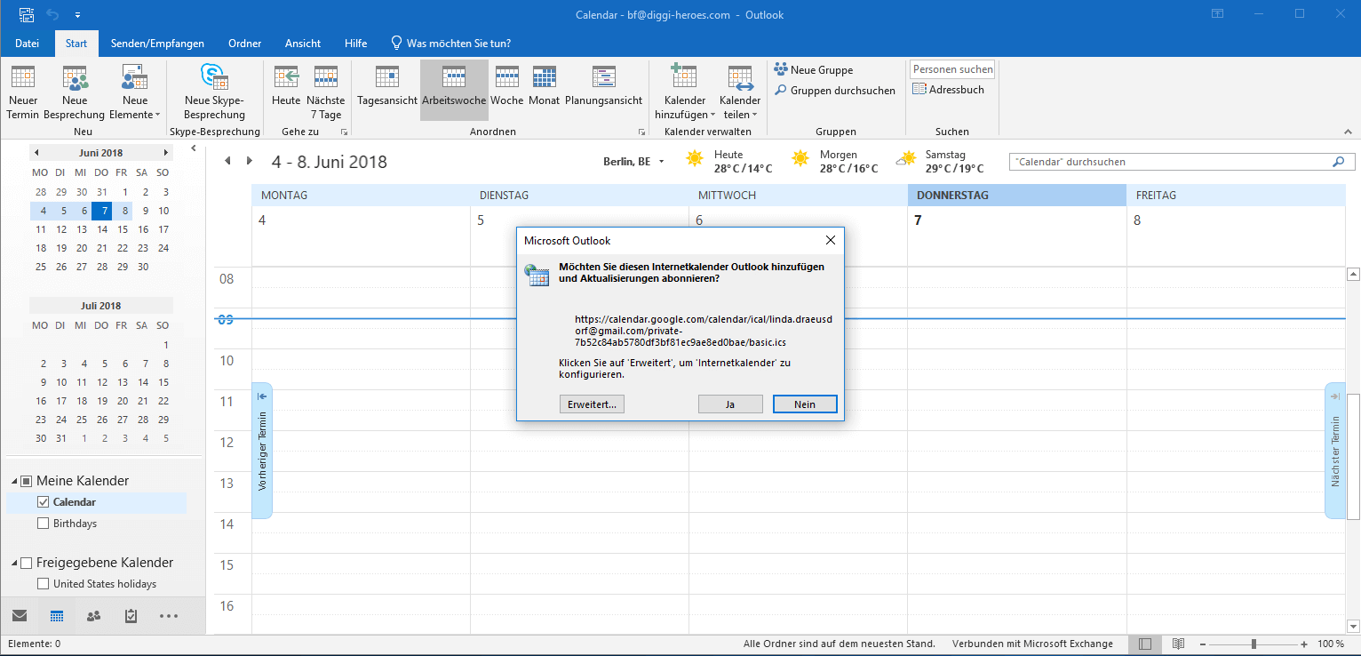Check the Birthdays calendar checkbox
The width and height of the screenshot is (1361, 656).
(x=44, y=524)
